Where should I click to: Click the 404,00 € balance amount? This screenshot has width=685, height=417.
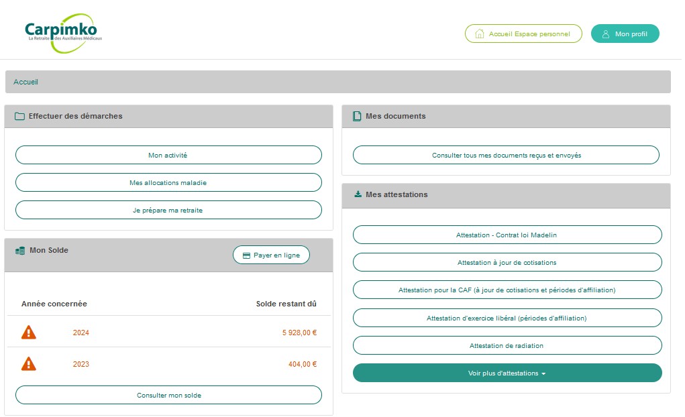tap(303, 364)
